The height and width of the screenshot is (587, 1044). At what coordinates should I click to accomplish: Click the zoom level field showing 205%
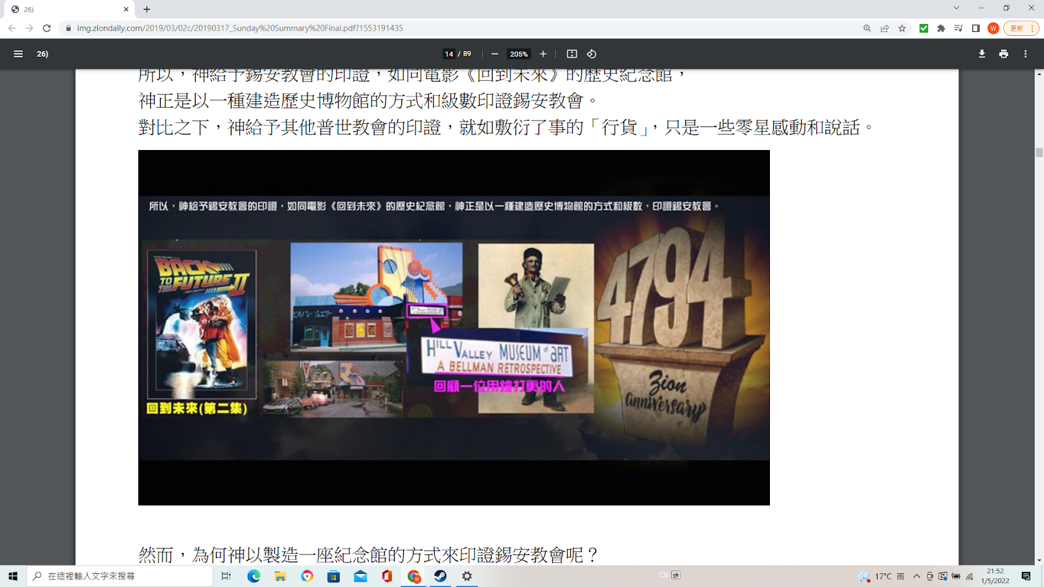519,54
